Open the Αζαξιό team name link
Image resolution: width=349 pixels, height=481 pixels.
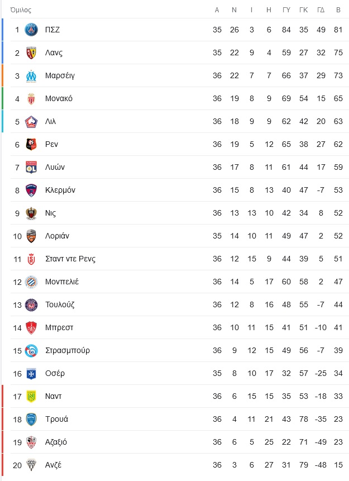click(56, 442)
